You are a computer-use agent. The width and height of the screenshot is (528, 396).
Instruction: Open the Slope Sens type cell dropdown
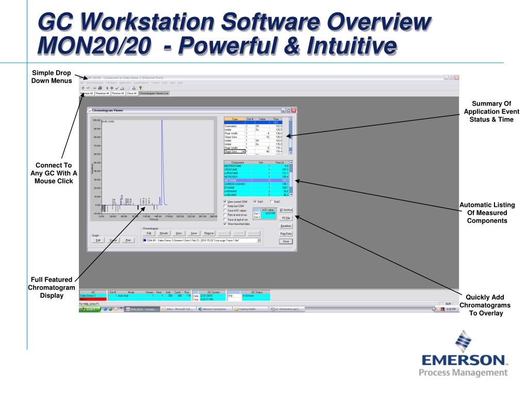[243, 152]
